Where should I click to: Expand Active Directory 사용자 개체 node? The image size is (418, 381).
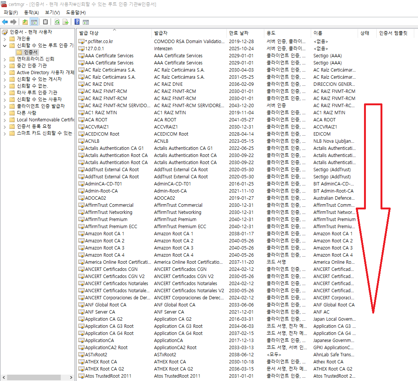tap(4, 73)
